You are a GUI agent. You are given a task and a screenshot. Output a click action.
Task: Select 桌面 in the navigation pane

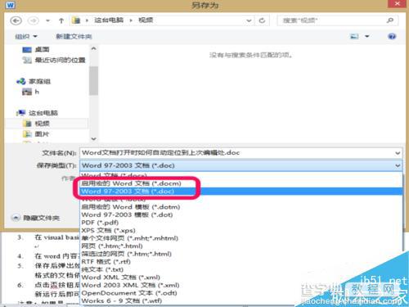point(42,49)
